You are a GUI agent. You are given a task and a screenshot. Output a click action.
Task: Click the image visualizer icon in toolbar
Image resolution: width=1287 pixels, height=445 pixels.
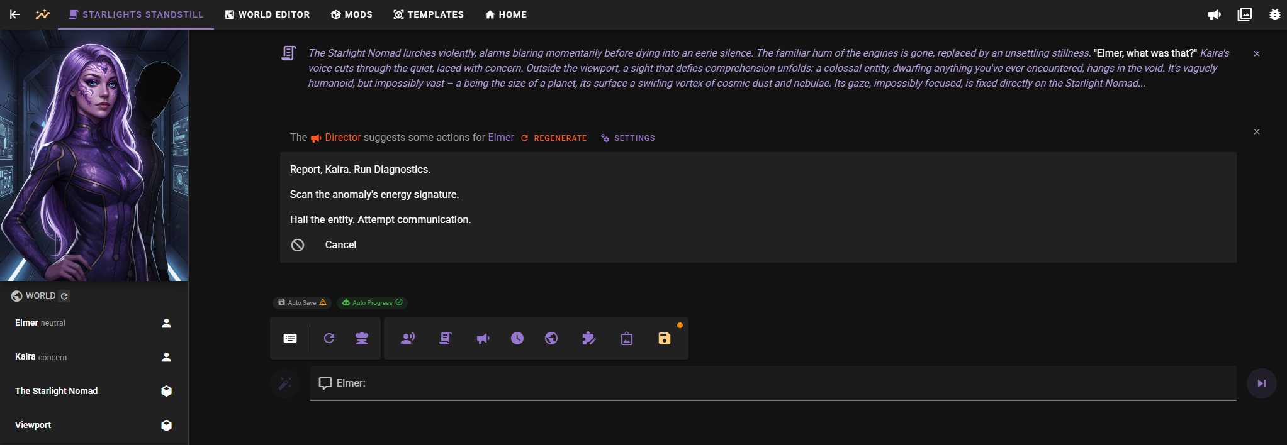coord(626,338)
